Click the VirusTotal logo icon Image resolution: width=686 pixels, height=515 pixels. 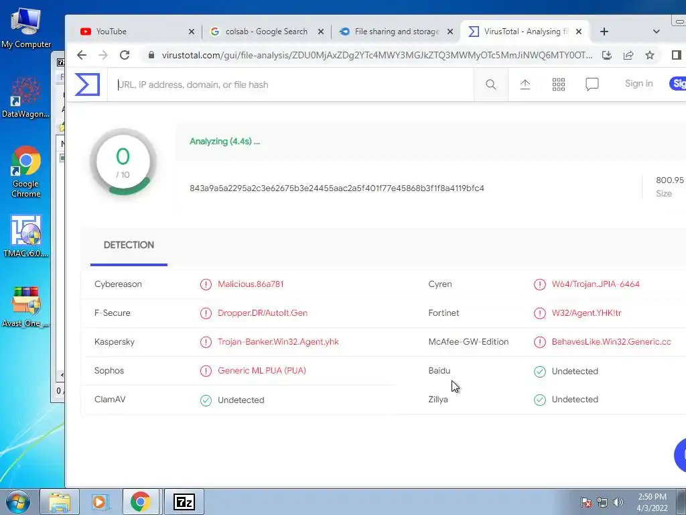88,84
